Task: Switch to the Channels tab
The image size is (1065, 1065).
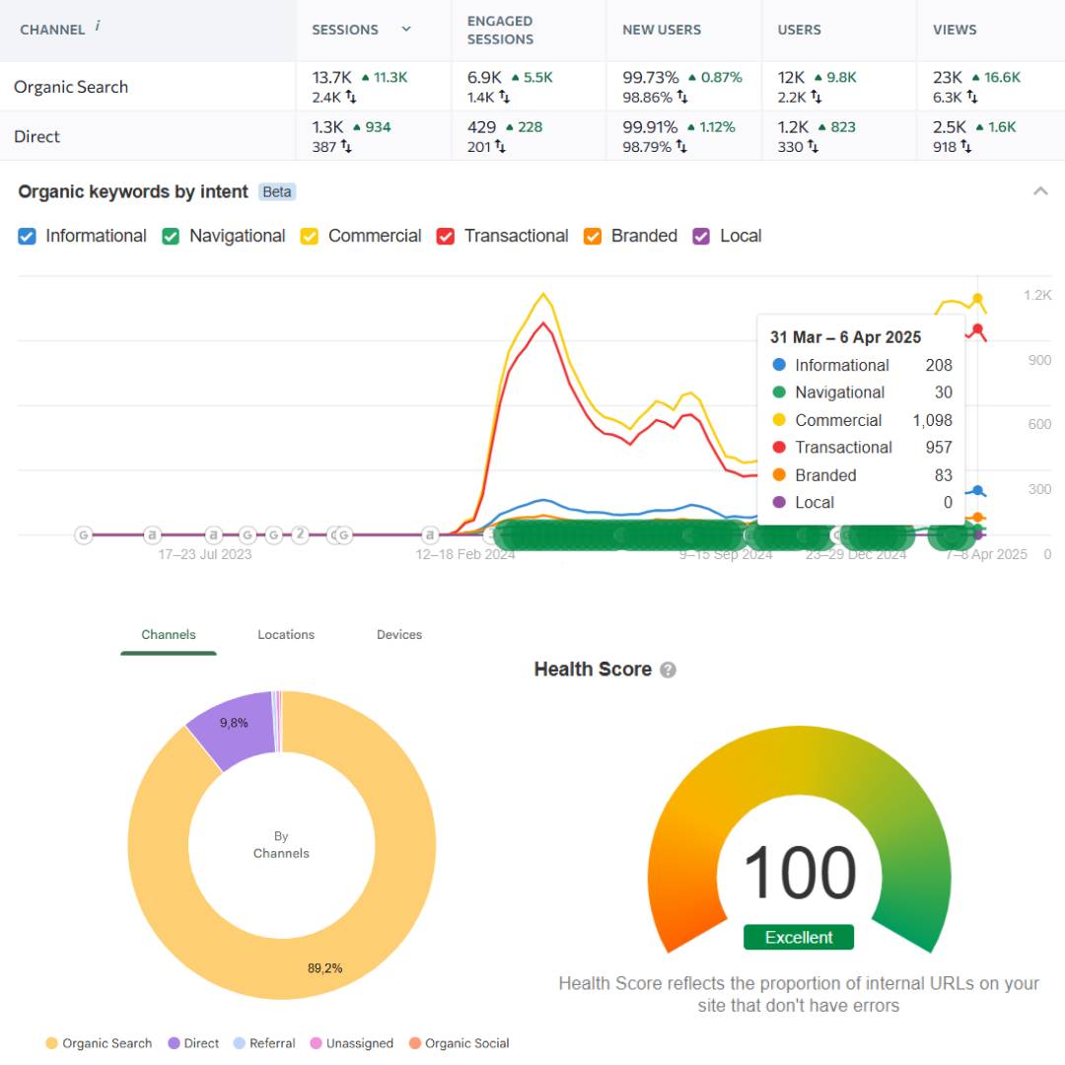Action: pyautogui.click(x=169, y=634)
